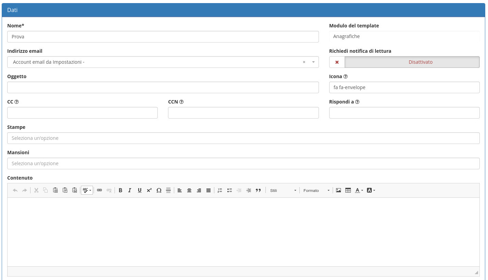488x280 pixels.
Task: Insert special character with Omega icon
Action: point(159,190)
